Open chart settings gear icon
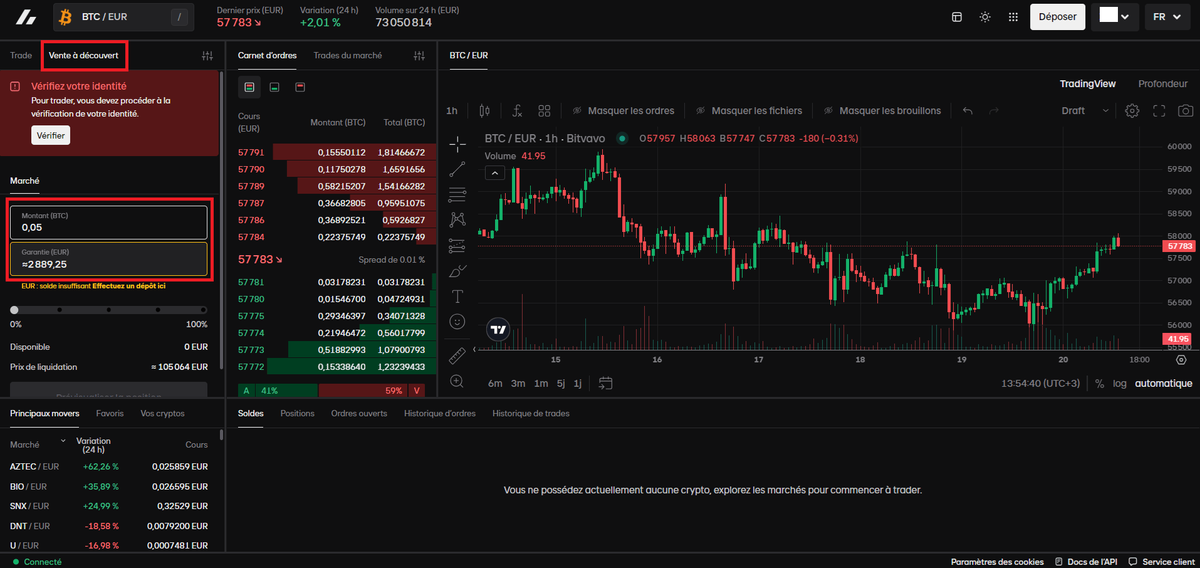This screenshot has height=568, width=1200. (1132, 111)
